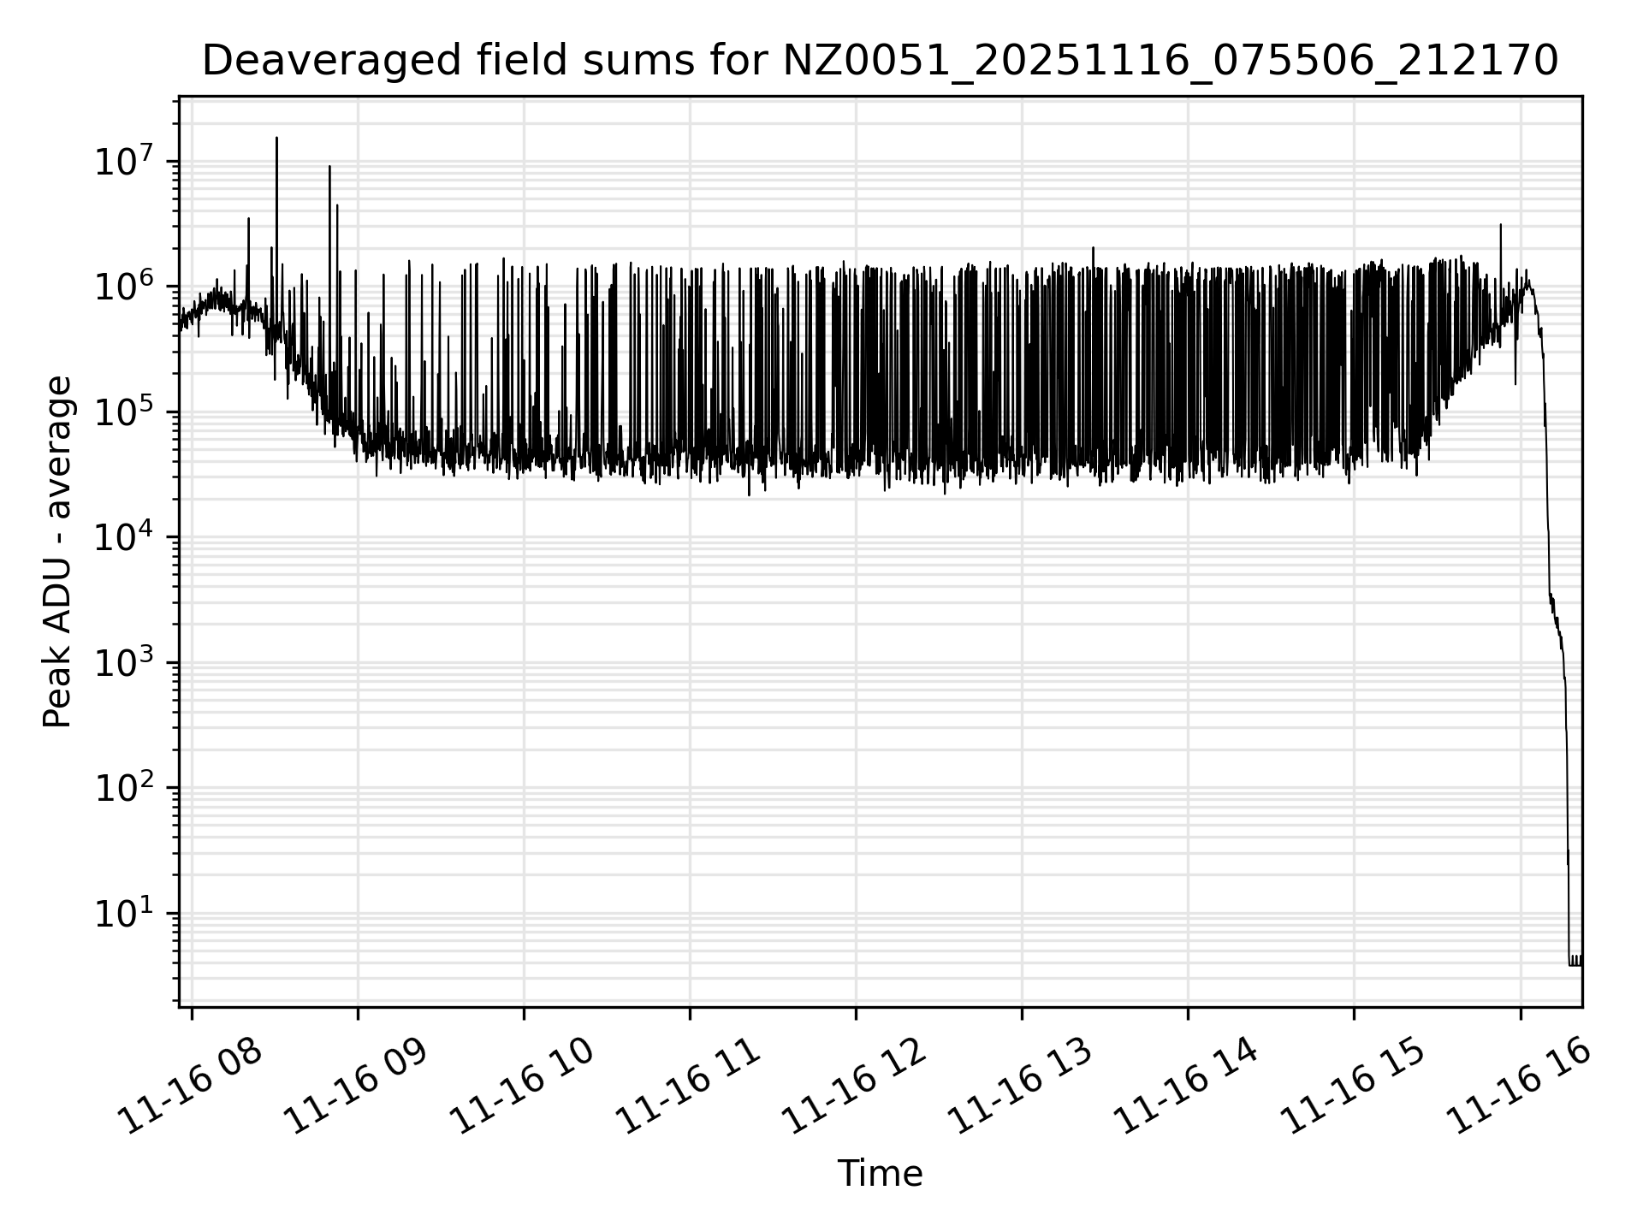Select the '11-16 13' tick label
Screen dimensions: 1643x1232
point(1021,1087)
